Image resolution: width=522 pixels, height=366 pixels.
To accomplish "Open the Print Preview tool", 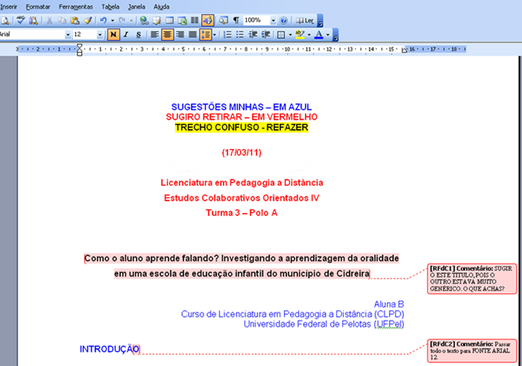I will pyautogui.click(x=4, y=21).
